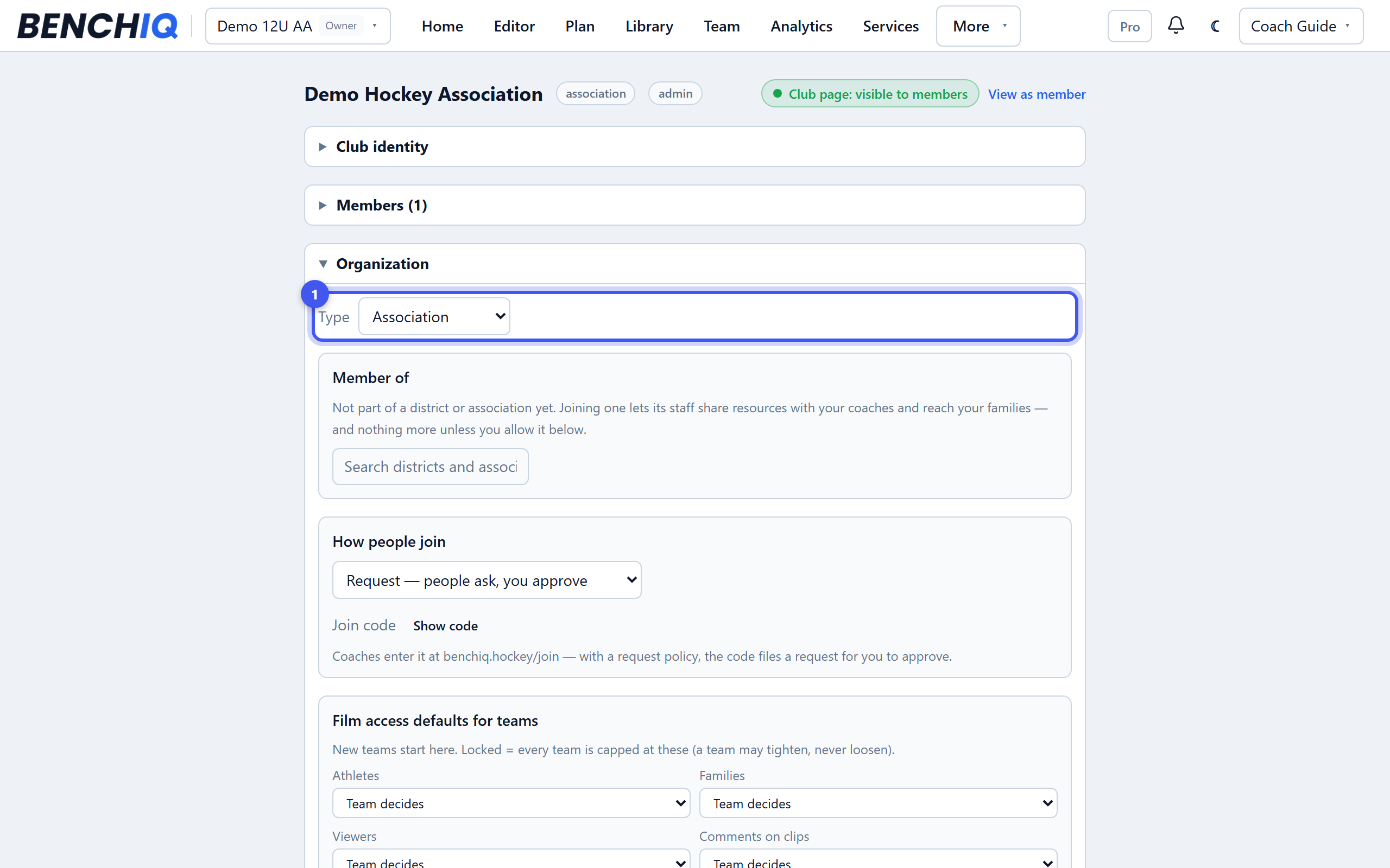This screenshot has height=868, width=1390.
Task: Click the Club page visibility badge
Action: [870, 93]
